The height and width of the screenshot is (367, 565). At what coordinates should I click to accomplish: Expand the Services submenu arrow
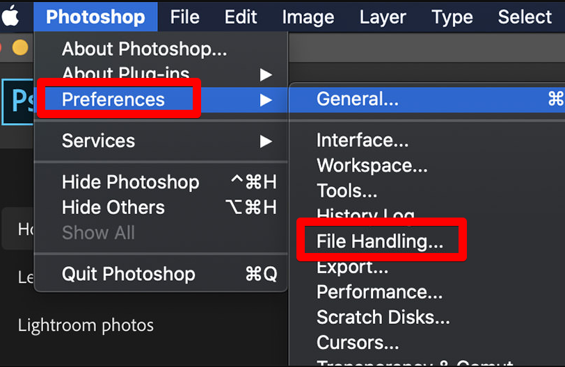point(266,141)
